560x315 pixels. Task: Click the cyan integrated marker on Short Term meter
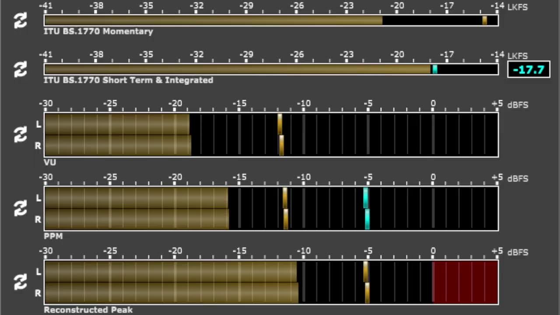(x=434, y=69)
